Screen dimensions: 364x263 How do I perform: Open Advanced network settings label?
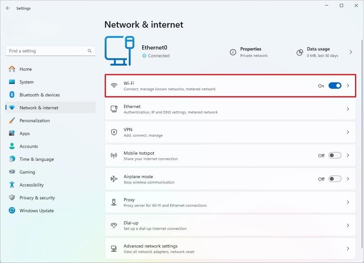point(150,246)
